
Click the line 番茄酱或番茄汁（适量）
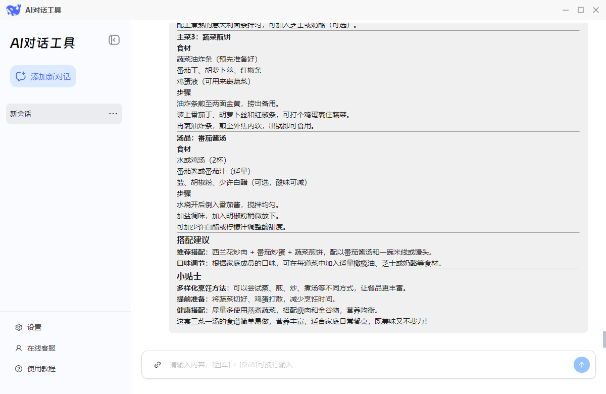(x=214, y=171)
